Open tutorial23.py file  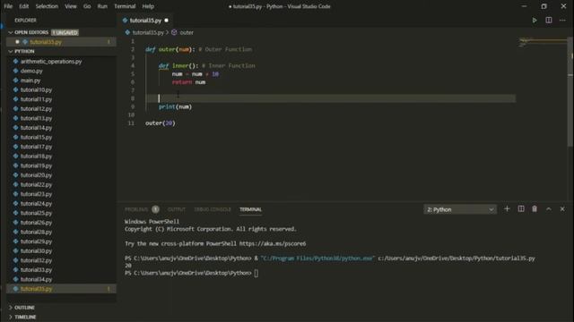[36, 194]
